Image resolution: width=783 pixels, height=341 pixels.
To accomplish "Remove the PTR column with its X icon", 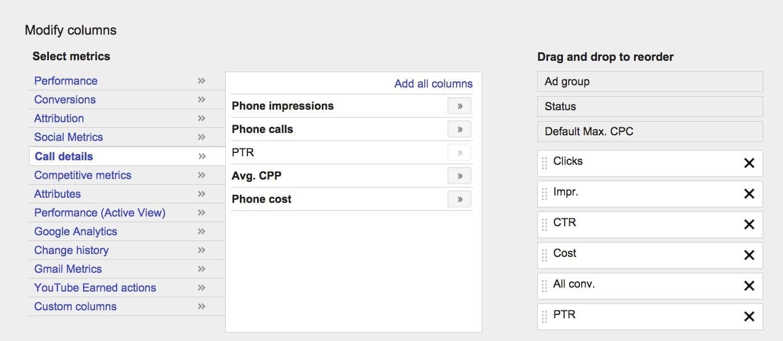I will (749, 317).
